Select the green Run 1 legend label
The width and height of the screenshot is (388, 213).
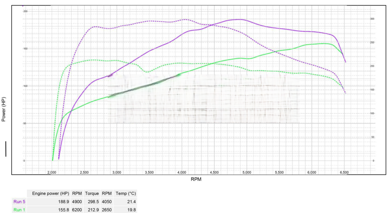pos(19,210)
